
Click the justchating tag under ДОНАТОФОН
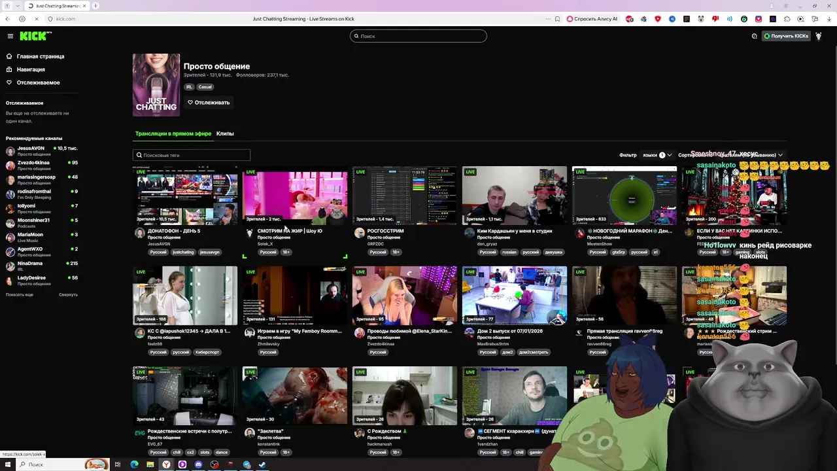click(x=183, y=252)
